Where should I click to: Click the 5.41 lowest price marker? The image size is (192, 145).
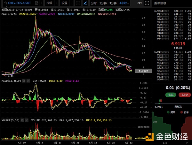[x=9, y=76]
